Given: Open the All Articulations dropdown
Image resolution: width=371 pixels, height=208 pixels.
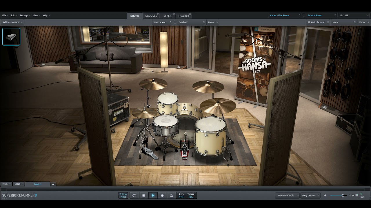Looking at the screenshot, I should click(x=318, y=22).
